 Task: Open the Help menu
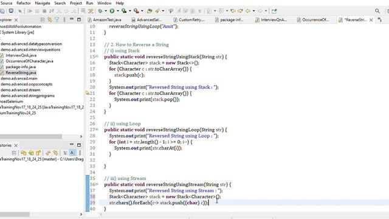(x=120, y=3)
